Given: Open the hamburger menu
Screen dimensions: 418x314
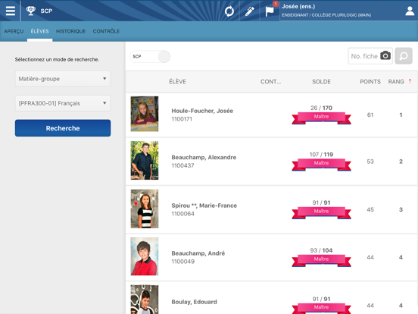Looking at the screenshot, I should pyautogui.click(x=11, y=11).
